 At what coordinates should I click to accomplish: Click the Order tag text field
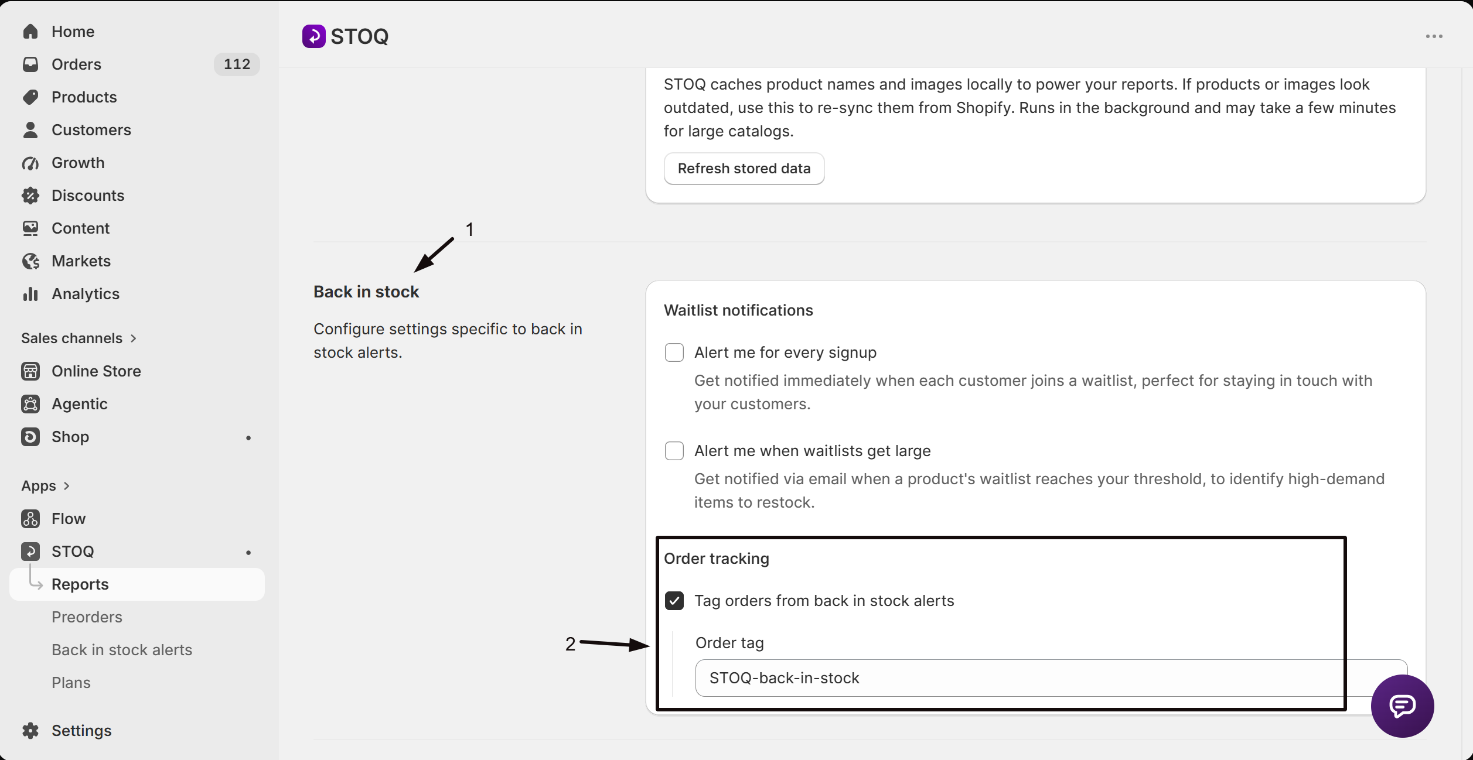coord(1051,678)
